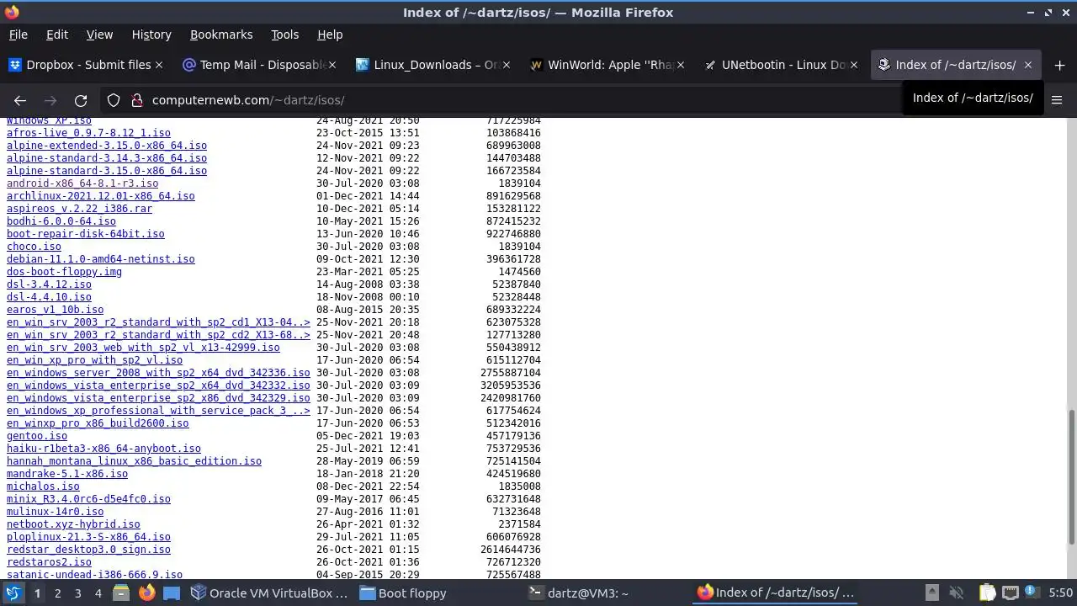This screenshot has height=606, width=1077.
Task: Close the UNetbootin tab
Action: pos(854,65)
